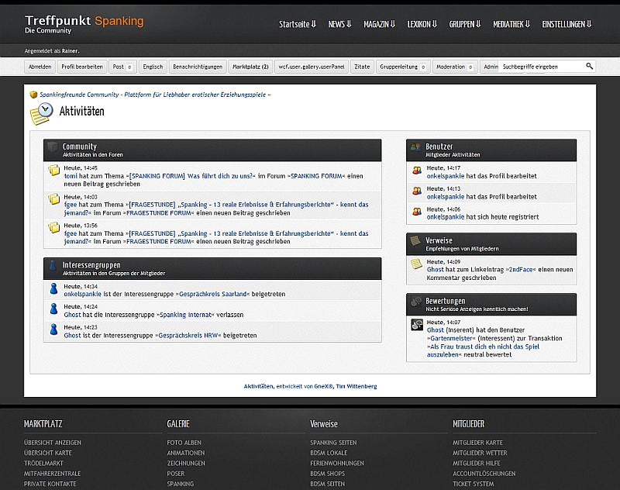This screenshot has height=490, width=620.
Task: Click the Aktivitäten clock notepad icon
Action: (40, 113)
